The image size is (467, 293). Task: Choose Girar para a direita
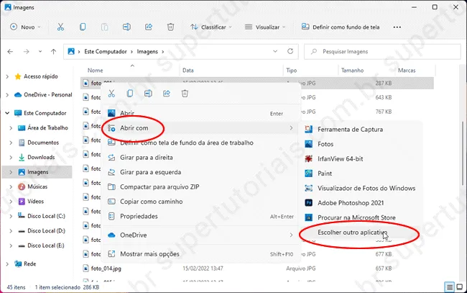tap(200, 158)
